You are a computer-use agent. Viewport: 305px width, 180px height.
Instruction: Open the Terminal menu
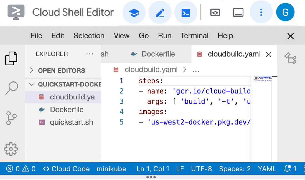tap(194, 36)
